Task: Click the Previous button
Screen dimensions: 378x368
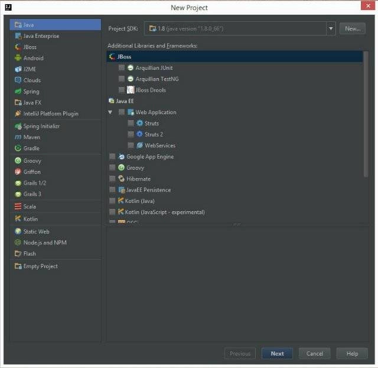Action: 240,354
